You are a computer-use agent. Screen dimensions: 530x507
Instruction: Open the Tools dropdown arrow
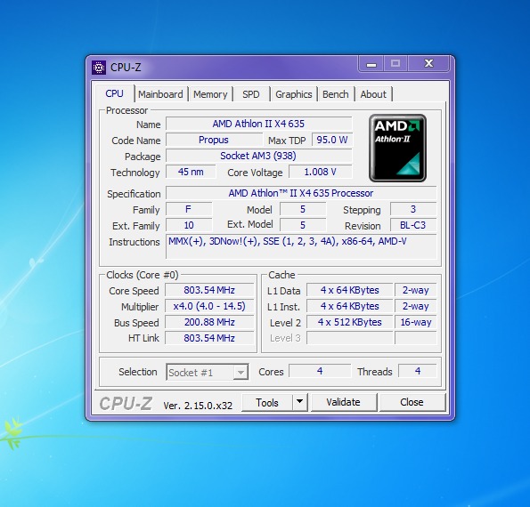(300, 402)
